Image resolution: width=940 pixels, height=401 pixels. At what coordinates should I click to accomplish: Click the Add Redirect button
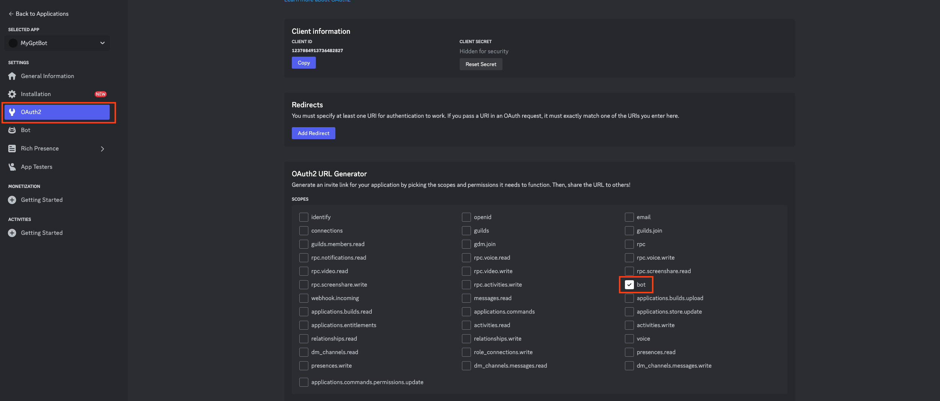pyautogui.click(x=314, y=133)
